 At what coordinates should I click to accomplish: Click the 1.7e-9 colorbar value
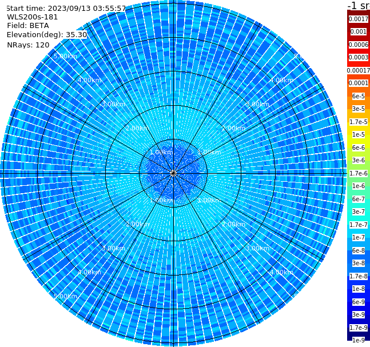(359, 328)
